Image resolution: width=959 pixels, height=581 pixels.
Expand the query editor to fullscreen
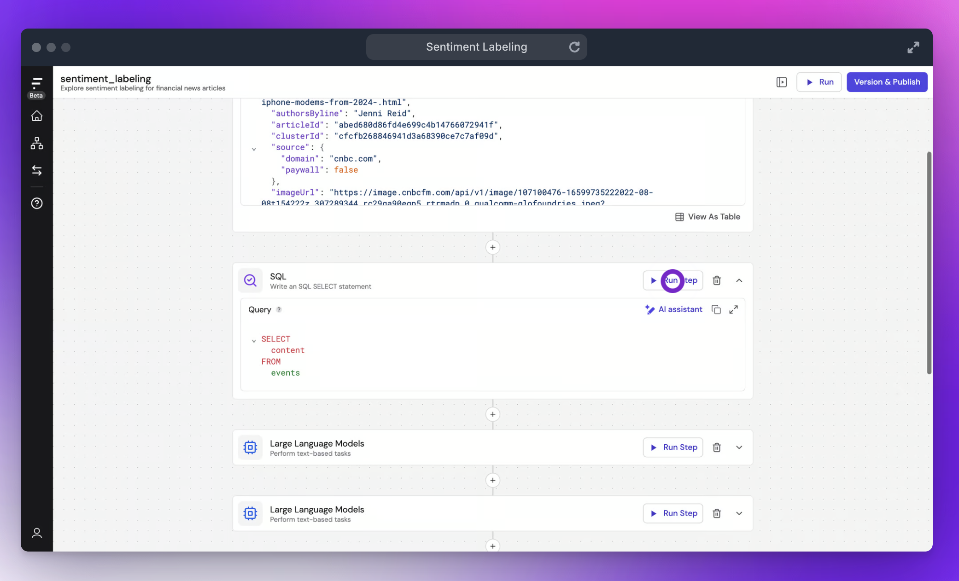[733, 309]
